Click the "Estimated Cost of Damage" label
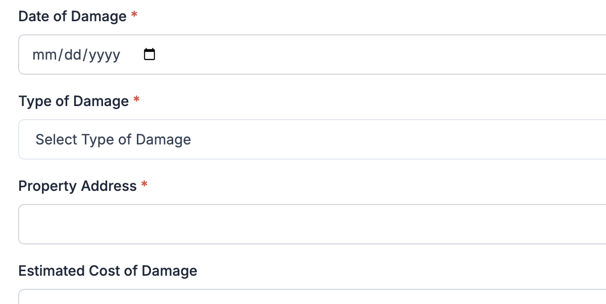 click(108, 271)
